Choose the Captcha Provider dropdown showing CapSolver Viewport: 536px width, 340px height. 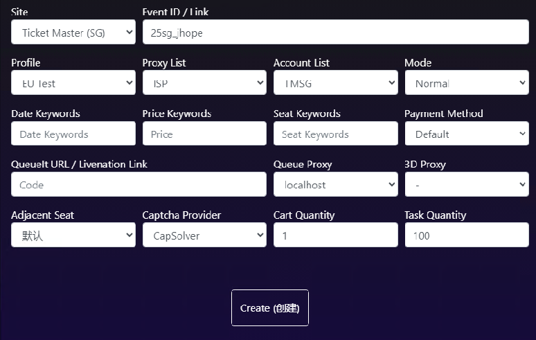coord(204,235)
